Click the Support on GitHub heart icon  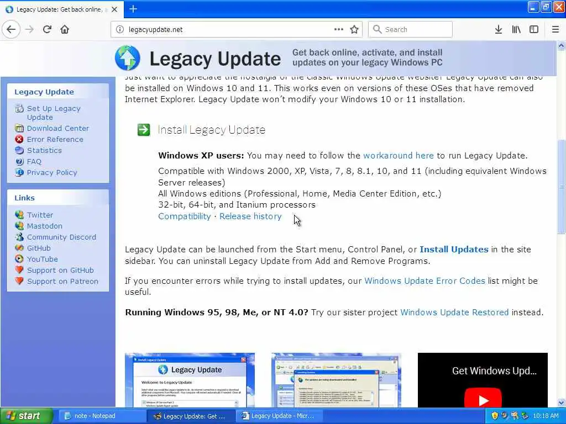pyautogui.click(x=19, y=270)
